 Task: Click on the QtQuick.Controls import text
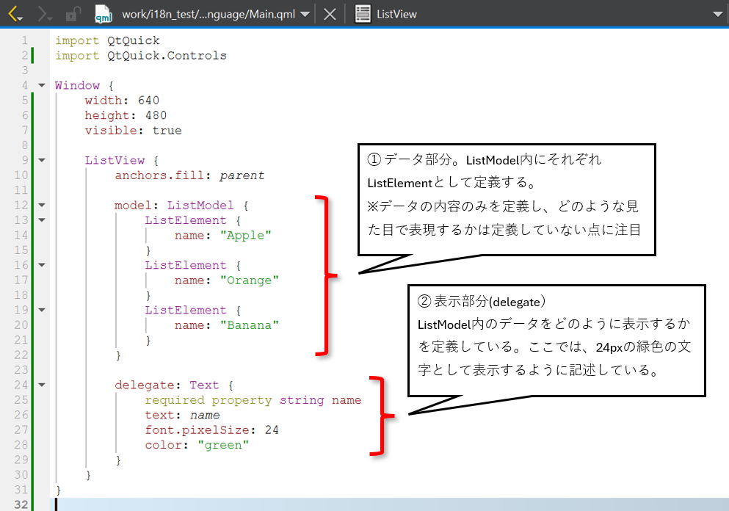click(x=167, y=56)
